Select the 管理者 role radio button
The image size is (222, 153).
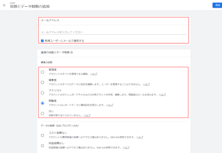click(42, 72)
